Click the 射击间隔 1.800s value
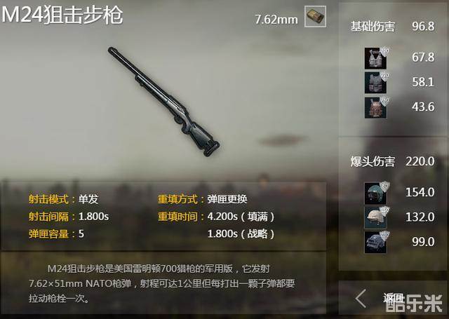Screen dimensions: 449x319 pyautogui.click(x=93, y=217)
